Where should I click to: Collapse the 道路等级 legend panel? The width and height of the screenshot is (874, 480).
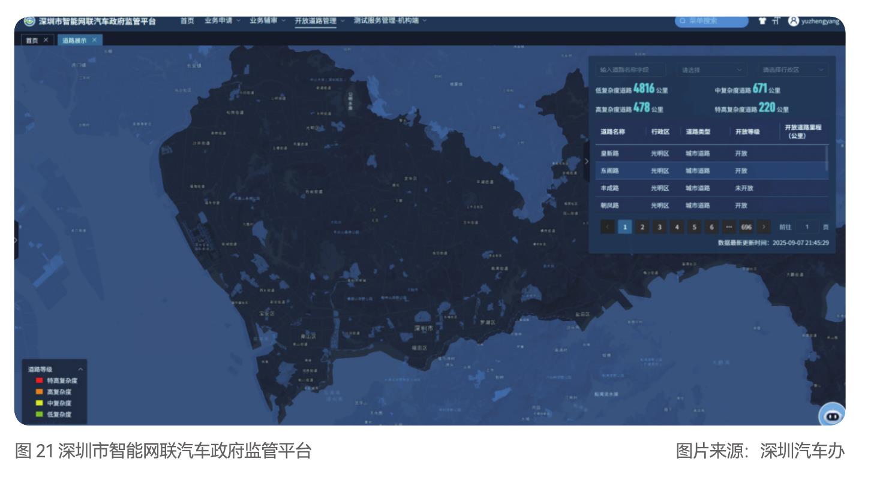tap(80, 369)
